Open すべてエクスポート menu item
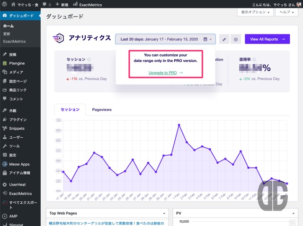 [20, 205]
